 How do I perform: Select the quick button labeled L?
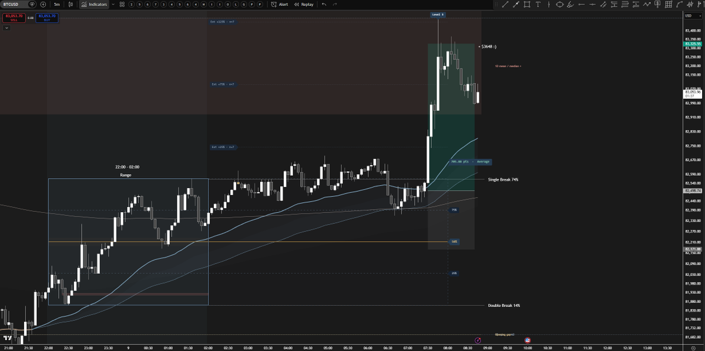[236, 4]
